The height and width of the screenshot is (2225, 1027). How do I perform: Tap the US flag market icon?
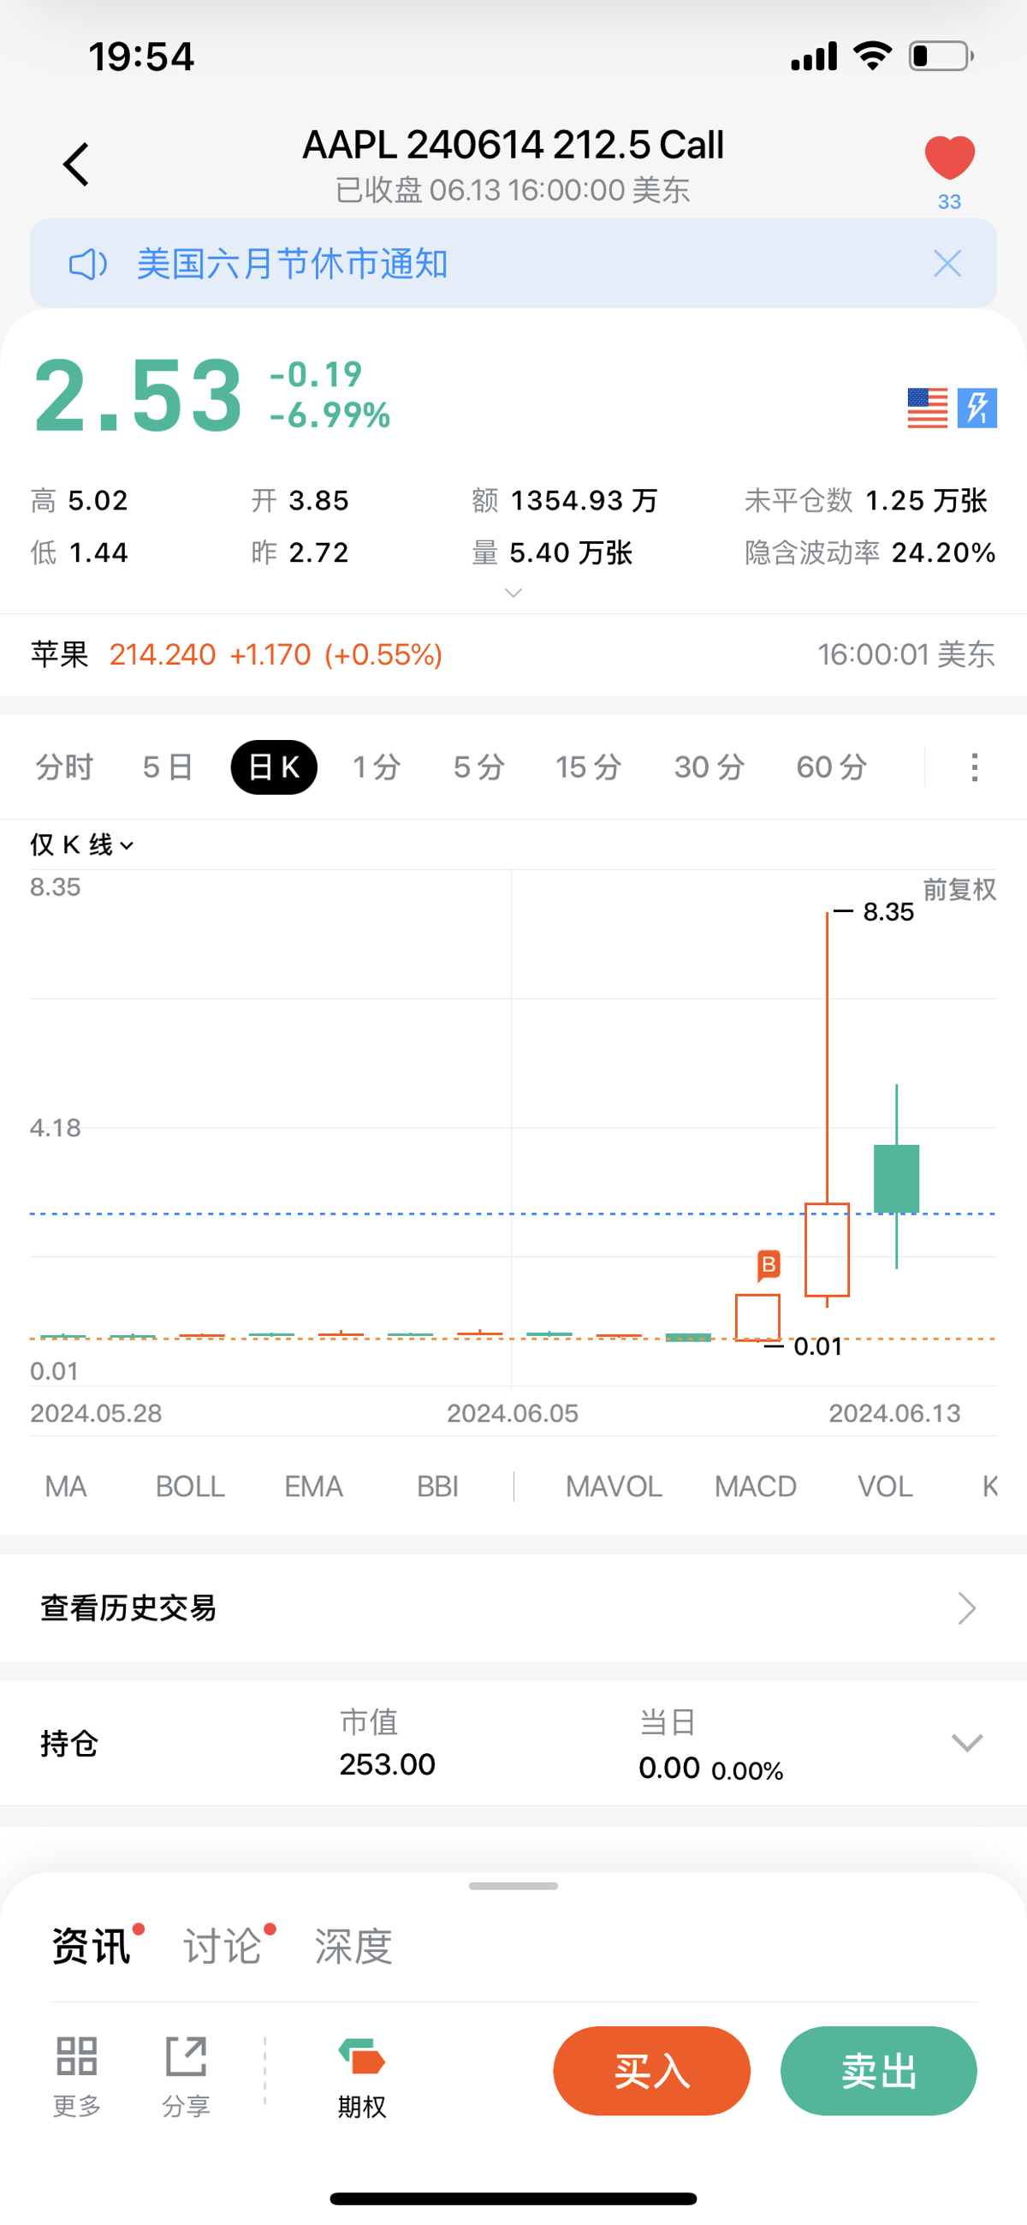927,408
